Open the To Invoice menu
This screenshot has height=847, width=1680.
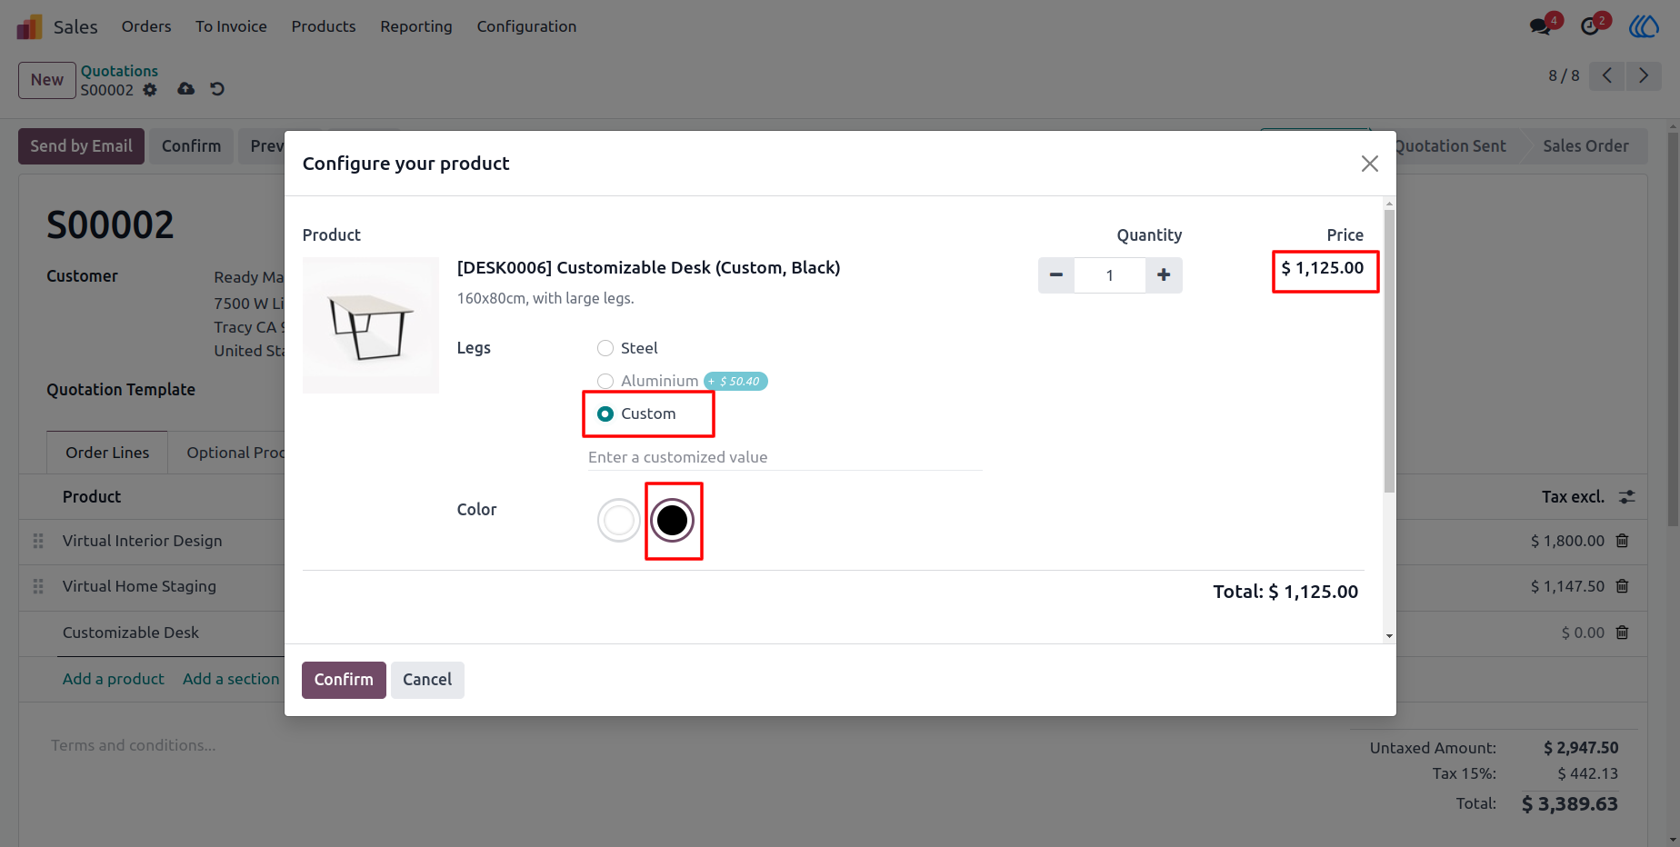tap(231, 26)
